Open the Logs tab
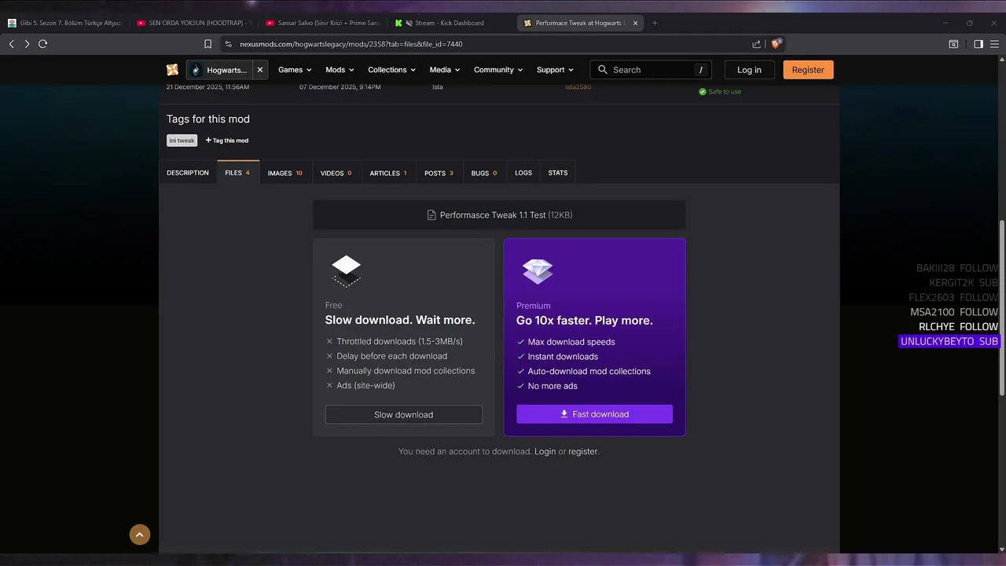The image size is (1006, 566). (523, 173)
